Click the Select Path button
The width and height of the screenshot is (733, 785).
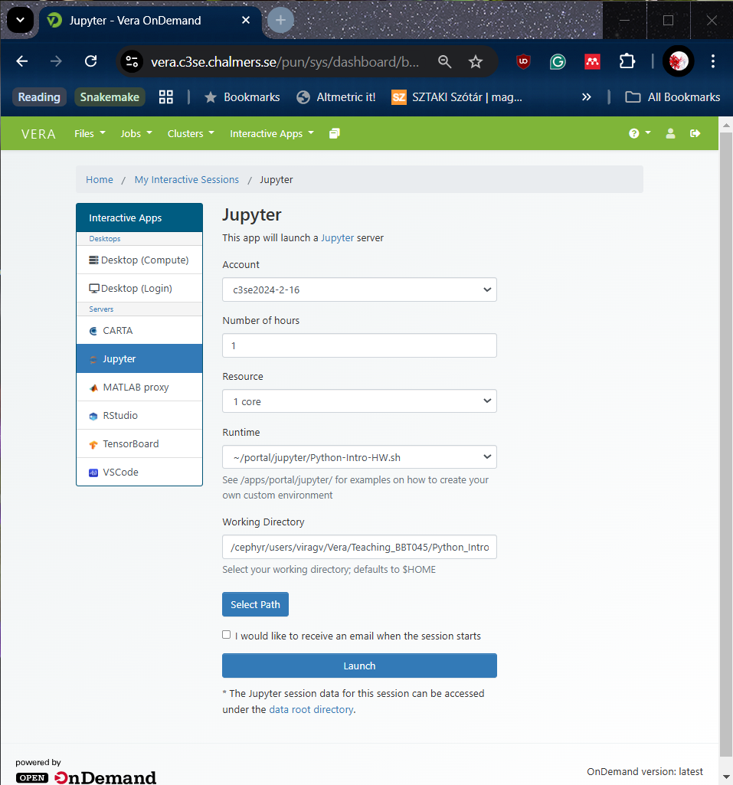click(x=255, y=604)
